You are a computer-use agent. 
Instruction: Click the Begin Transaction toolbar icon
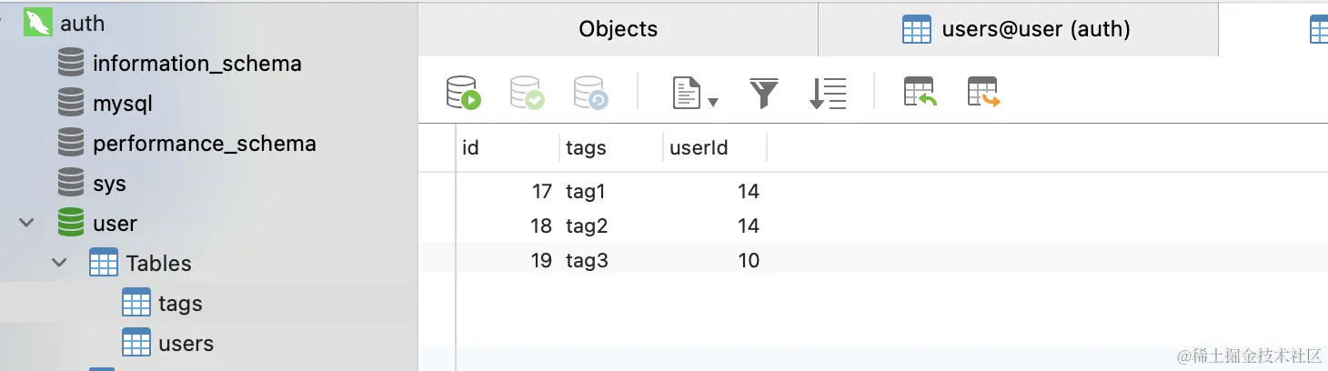463,93
